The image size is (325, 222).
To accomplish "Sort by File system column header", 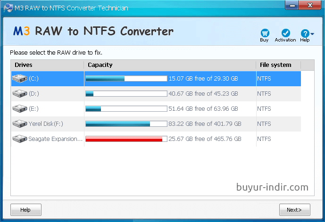I will [278, 65].
